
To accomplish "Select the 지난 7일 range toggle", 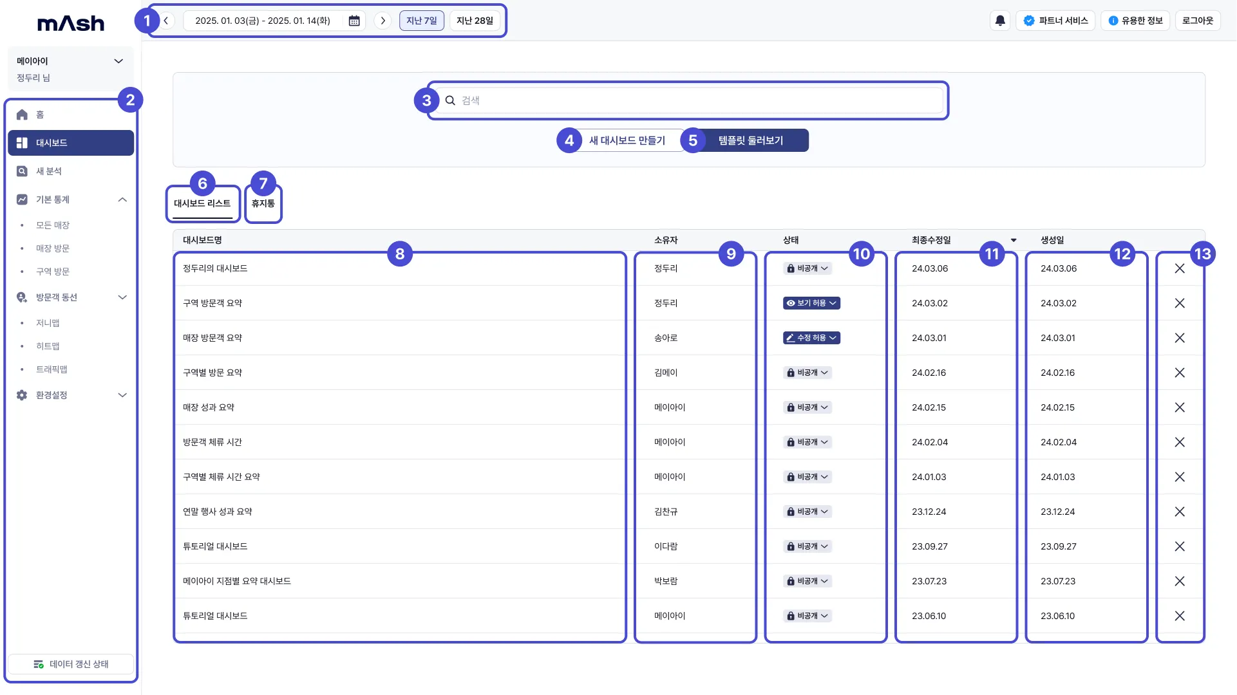I will click(x=421, y=21).
